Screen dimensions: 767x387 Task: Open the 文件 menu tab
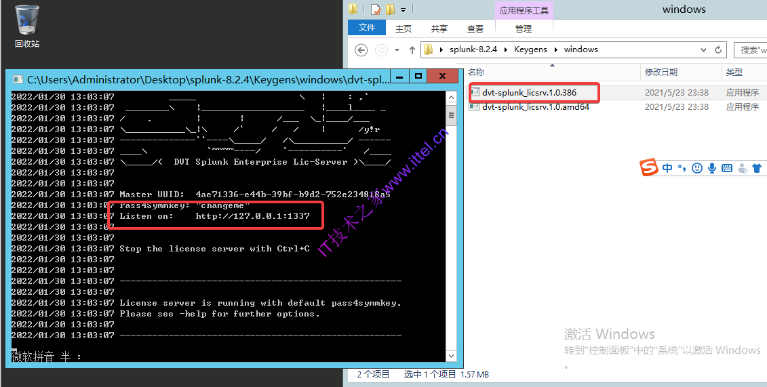point(367,28)
